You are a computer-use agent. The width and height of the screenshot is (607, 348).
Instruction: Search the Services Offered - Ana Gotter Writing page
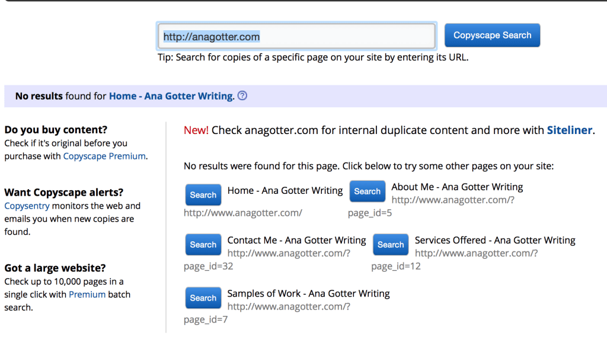click(391, 245)
